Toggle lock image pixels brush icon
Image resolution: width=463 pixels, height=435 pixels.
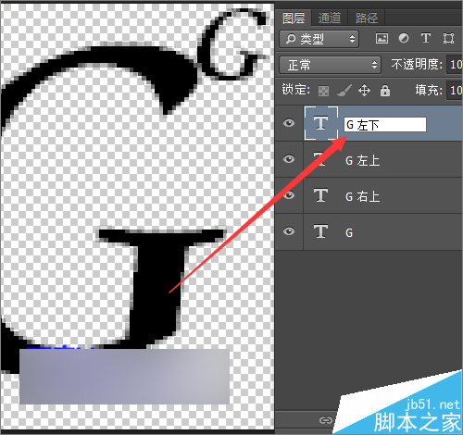[x=344, y=91]
